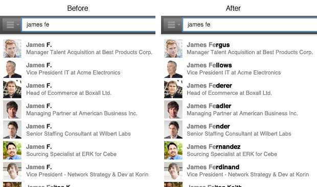Click the James Fellows profile photo in the After list
317x187 pixels.
coord(173,69)
